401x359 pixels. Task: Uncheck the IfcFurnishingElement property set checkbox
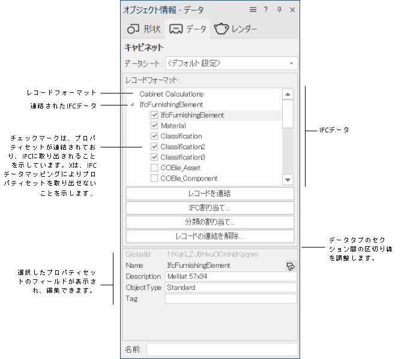click(154, 115)
